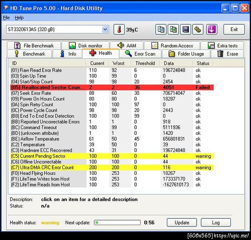Switch to the Error Scan tab
Image resolution: width=251 pixels, height=240 pixels.
pos(140,54)
